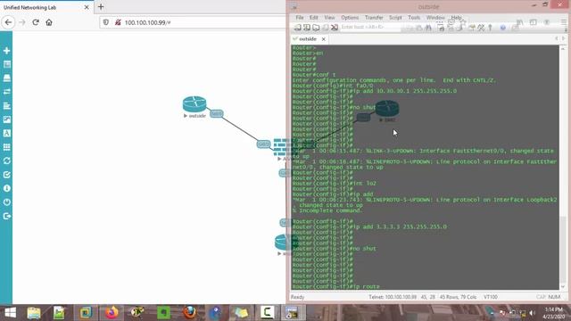Click the Disconnect icon in SecureCRT toolbar
The height and width of the screenshot is (321, 571).
pos(335,28)
